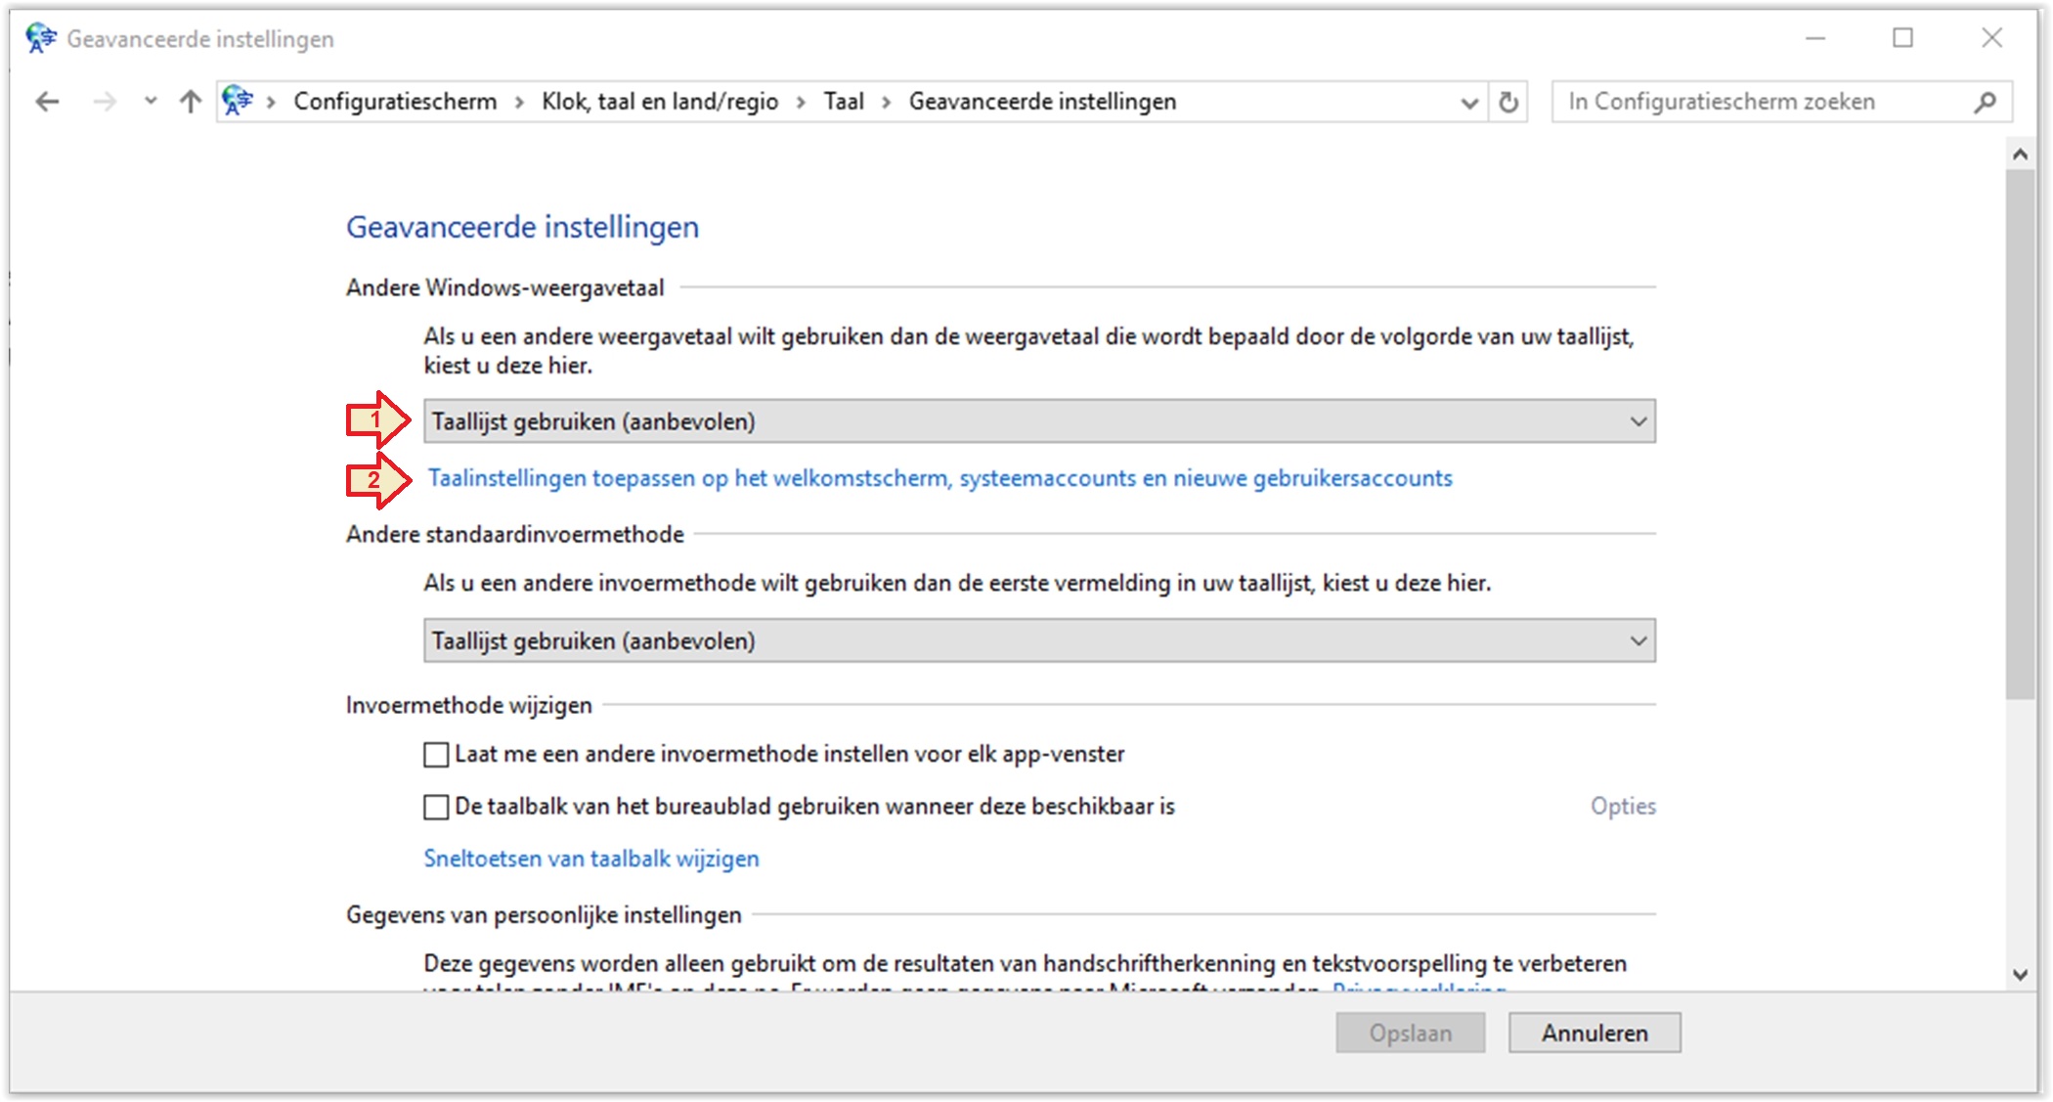Open the recent locations dropdown chevron
Screen dimensions: 2053x1102
tap(150, 102)
